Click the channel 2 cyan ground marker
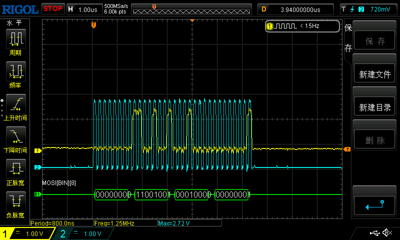The width and height of the screenshot is (400, 240). (38, 167)
